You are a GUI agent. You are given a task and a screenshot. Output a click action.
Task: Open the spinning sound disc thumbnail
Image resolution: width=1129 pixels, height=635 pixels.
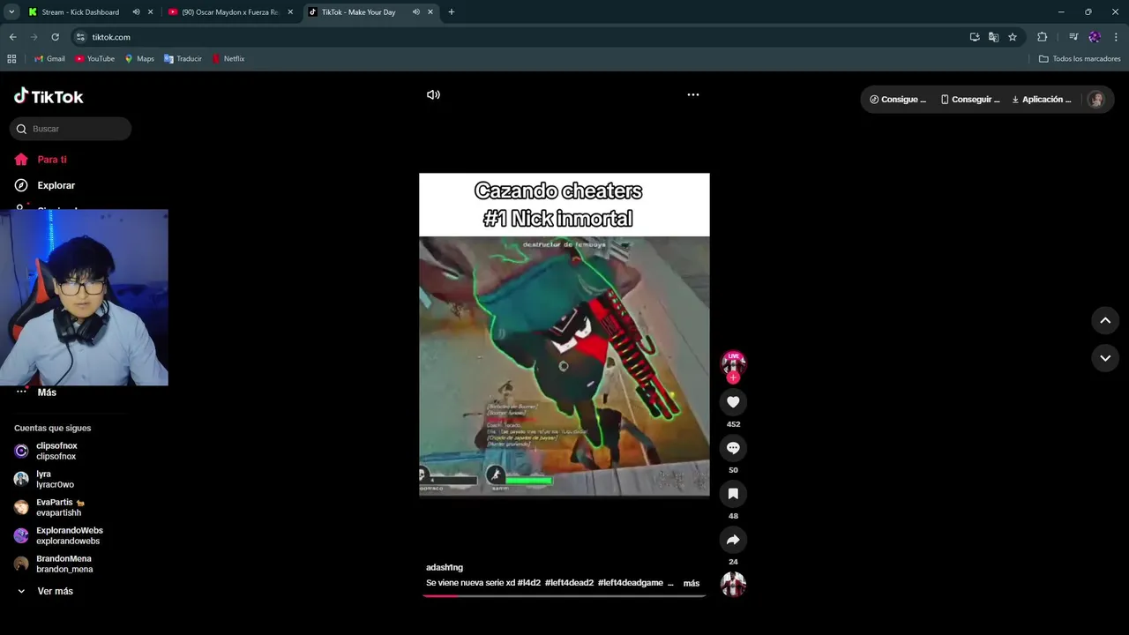coord(733,584)
